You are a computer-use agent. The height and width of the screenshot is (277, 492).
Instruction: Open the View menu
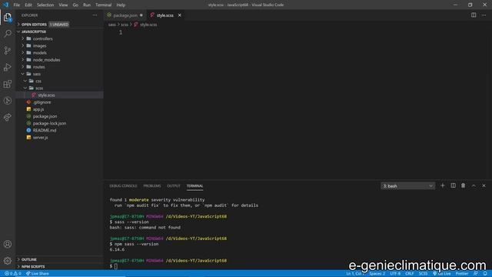63,5
